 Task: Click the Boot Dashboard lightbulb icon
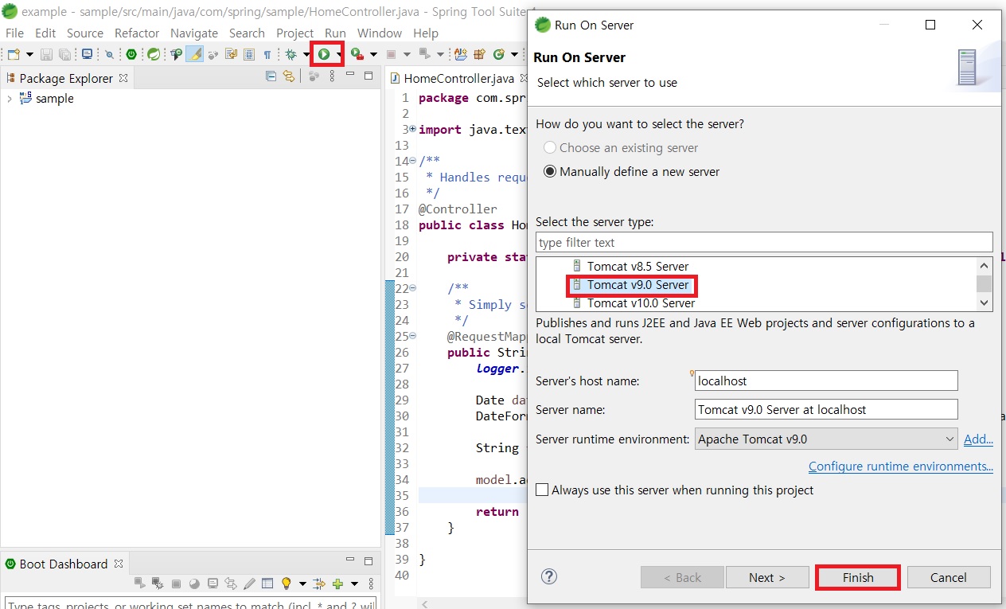(286, 584)
